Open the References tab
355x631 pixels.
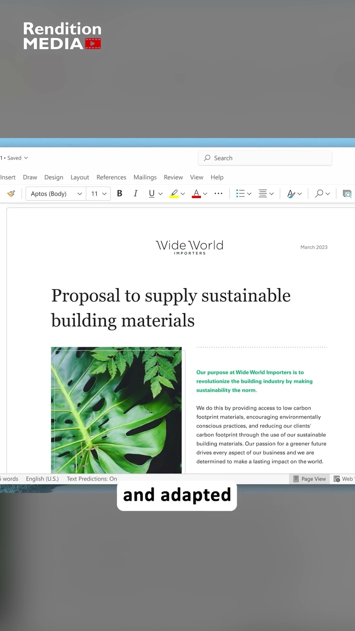click(111, 177)
